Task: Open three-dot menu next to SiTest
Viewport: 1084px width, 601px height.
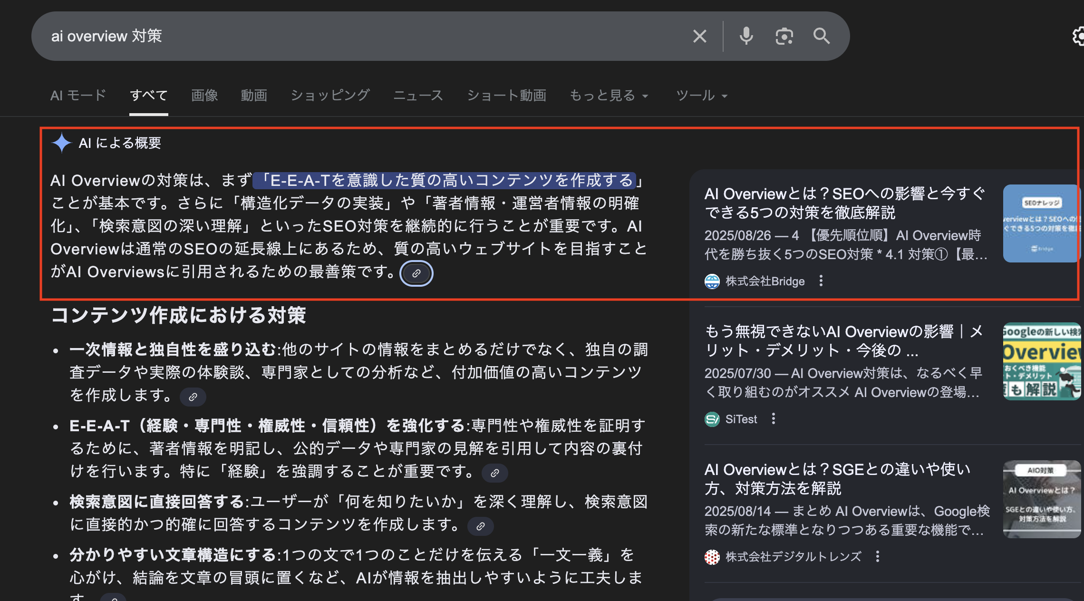Action: [x=774, y=419]
